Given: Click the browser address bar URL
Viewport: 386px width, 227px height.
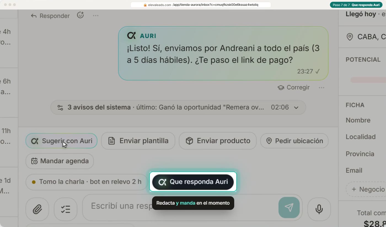Looking at the screenshot, I should click(x=201, y=5).
